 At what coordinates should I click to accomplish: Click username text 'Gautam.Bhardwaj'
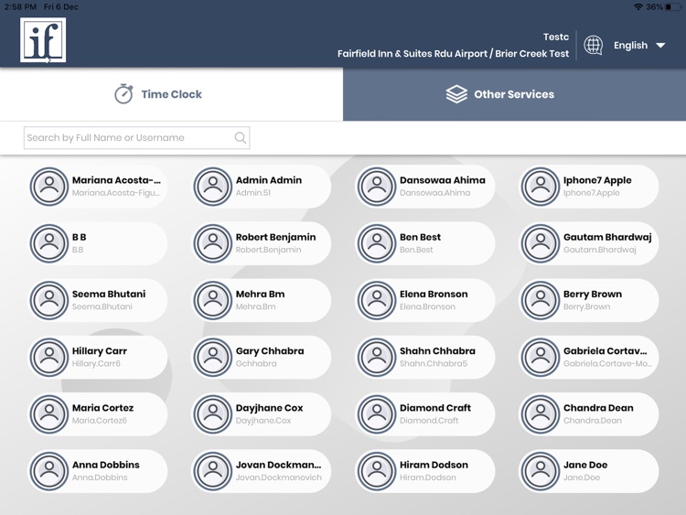[x=599, y=250]
